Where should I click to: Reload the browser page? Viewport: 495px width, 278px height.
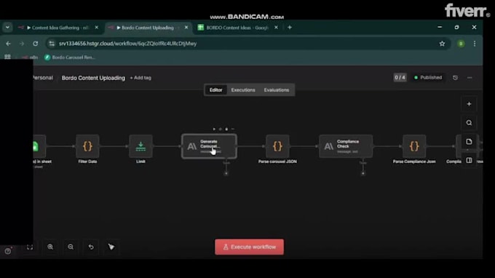pyautogui.click(x=36, y=44)
